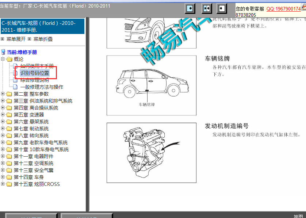Click the engine diagram image
306x218 pixels.
point(152,153)
